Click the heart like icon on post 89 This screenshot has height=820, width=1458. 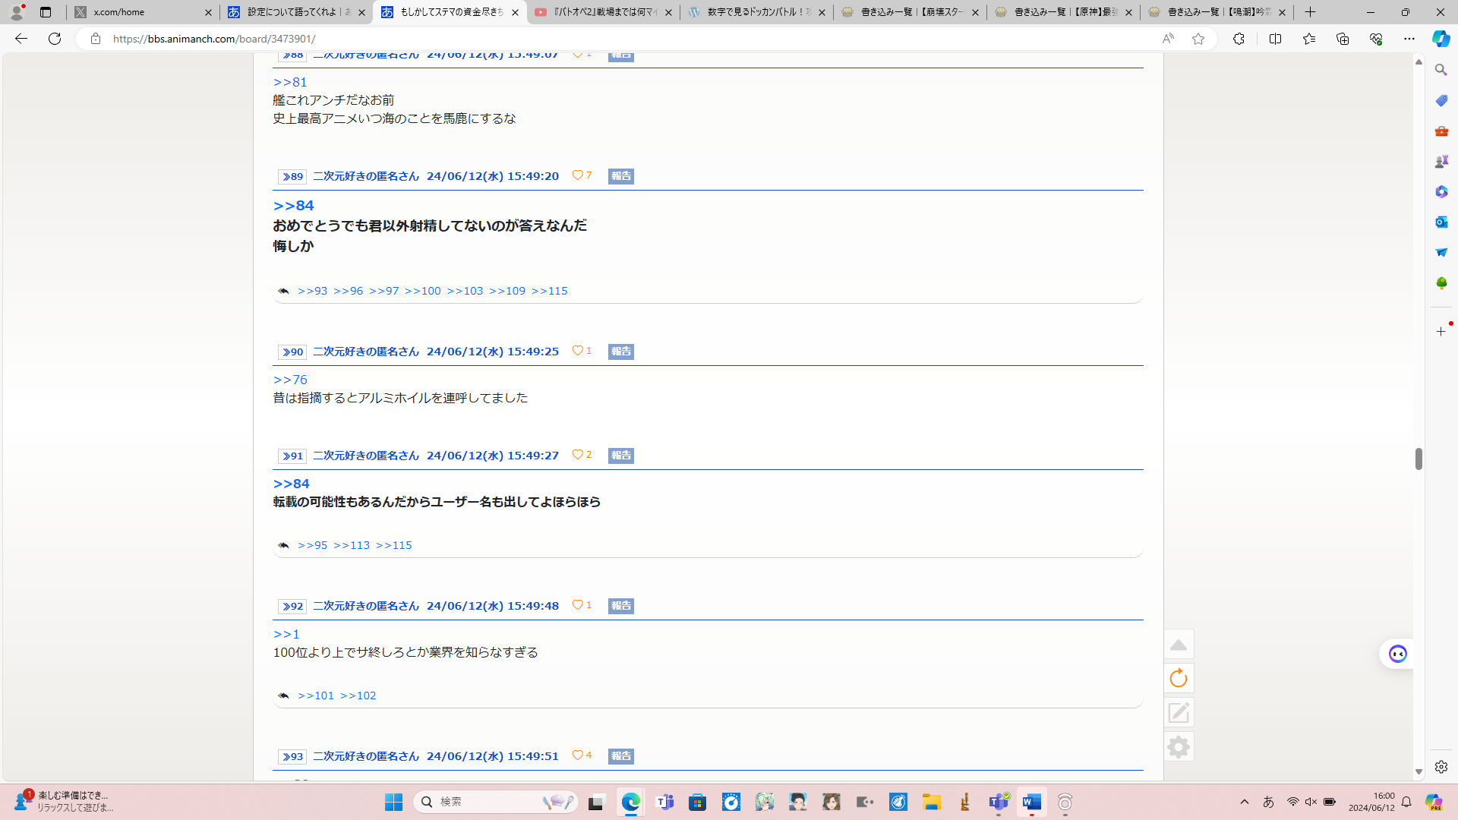point(577,175)
